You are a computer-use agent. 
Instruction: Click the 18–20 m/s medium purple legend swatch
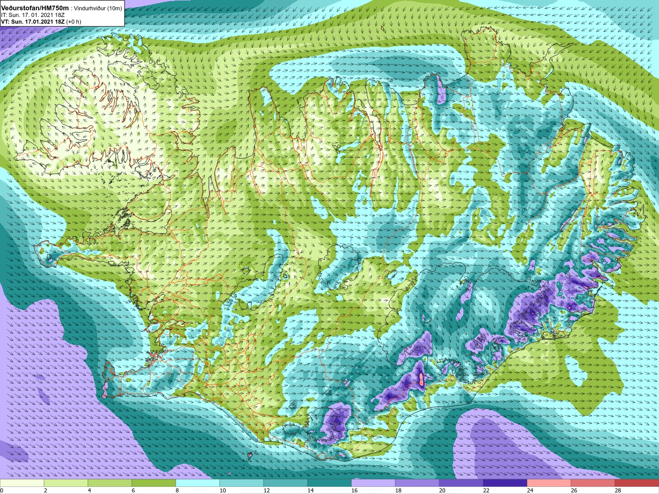(417, 483)
